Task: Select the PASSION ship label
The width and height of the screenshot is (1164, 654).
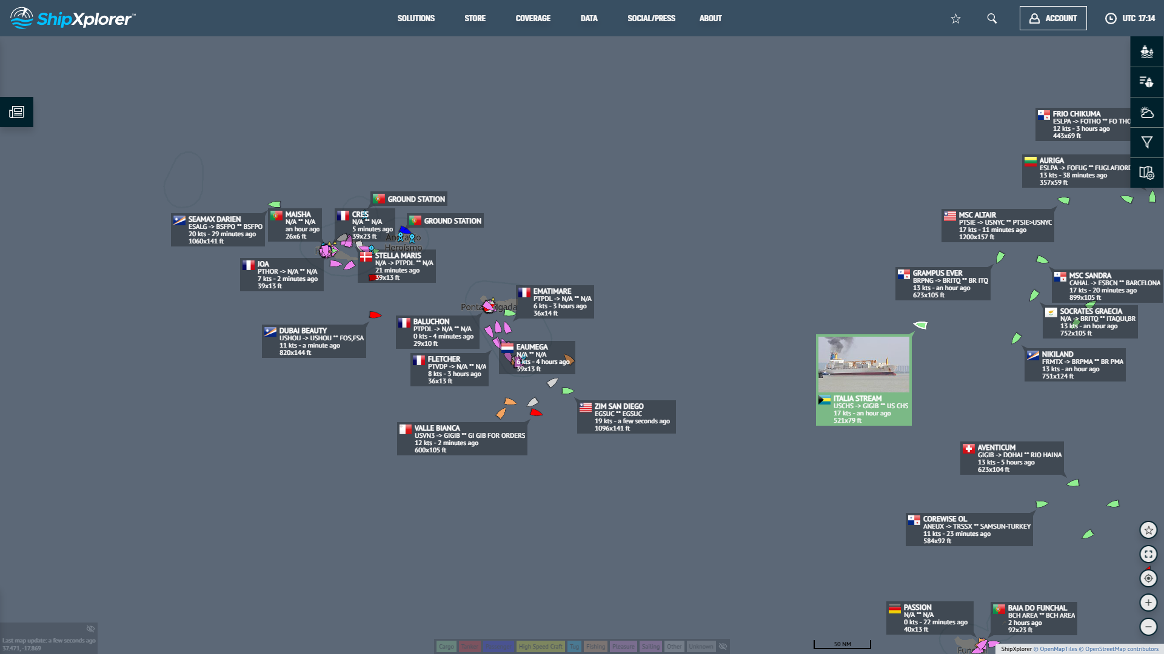Action: coord(930,618)
